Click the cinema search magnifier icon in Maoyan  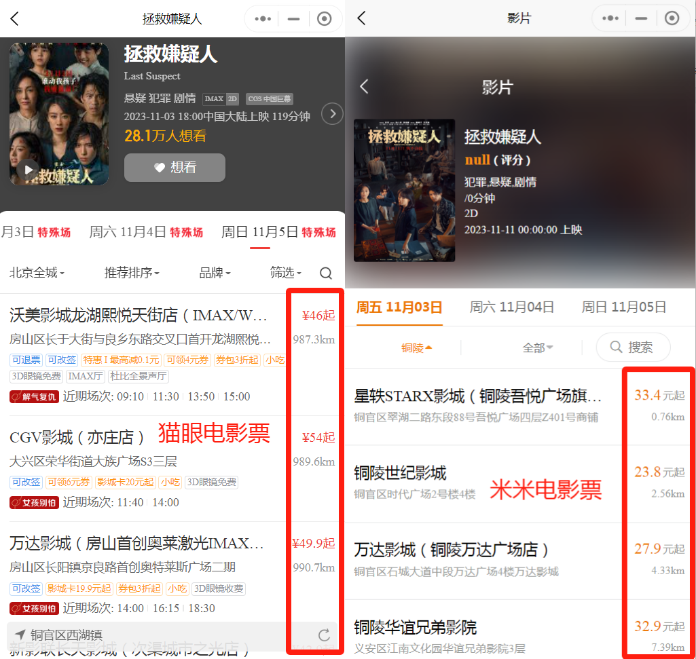(x=326, y=273)
